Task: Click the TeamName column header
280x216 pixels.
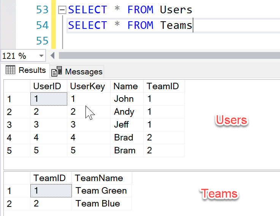Action: 99,178
